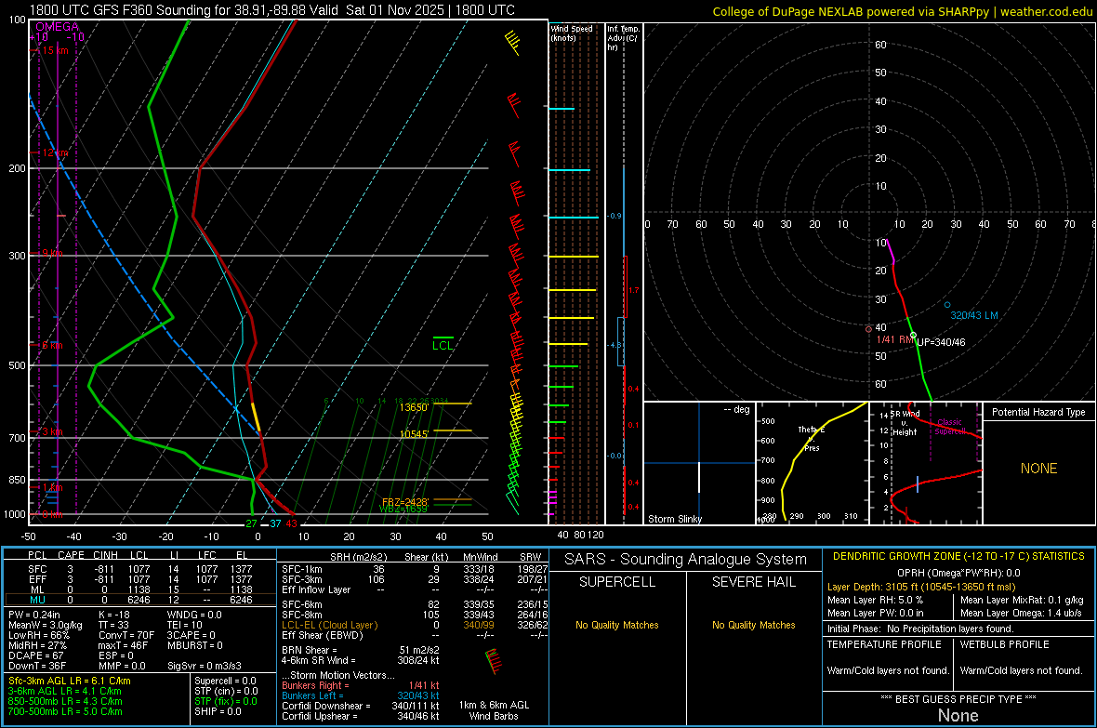Click the FRZ=2428' freezing level label

(404, 502)
